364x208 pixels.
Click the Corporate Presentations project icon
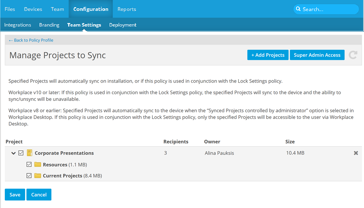30,153
